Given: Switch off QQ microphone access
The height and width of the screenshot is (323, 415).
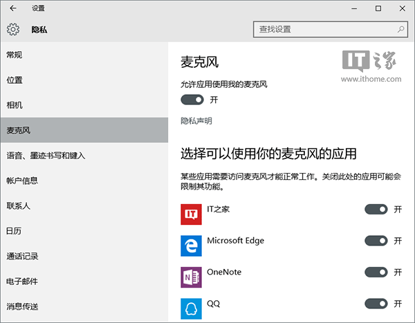Looking at the screenshot, I should click(376, 304).
